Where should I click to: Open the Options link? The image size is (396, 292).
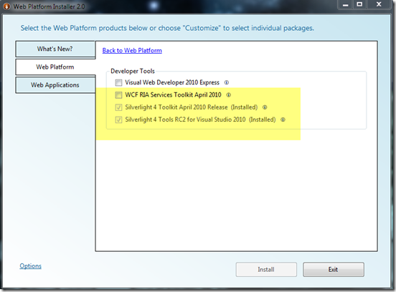(31, 266)
